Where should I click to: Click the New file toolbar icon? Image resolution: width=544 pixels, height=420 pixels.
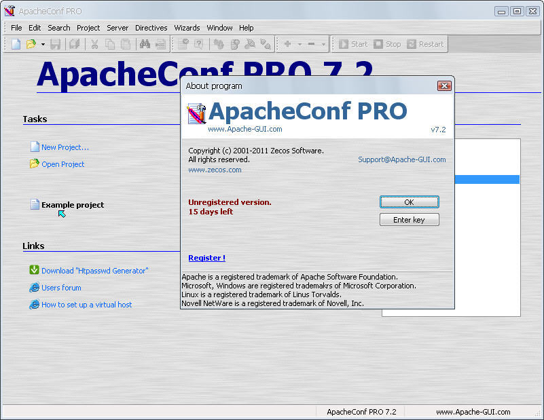(16, 44)
